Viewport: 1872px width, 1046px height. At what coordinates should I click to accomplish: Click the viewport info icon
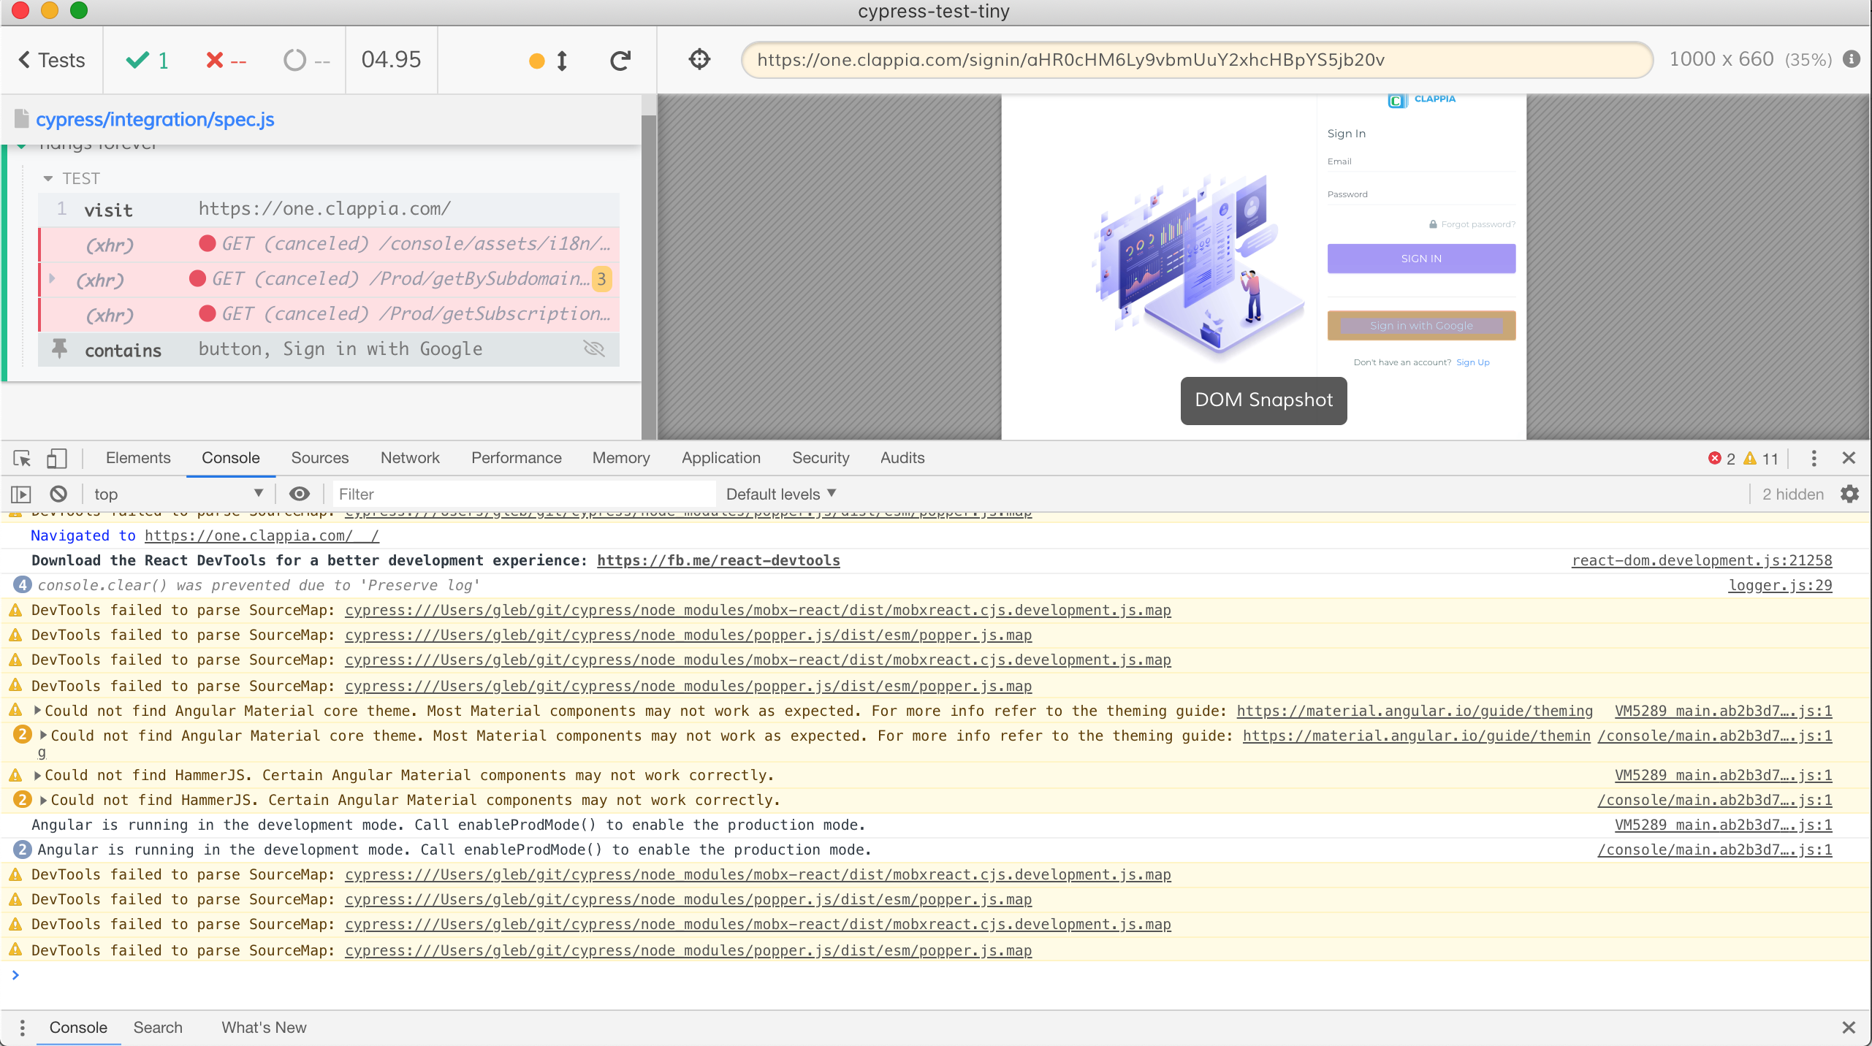1851,60
